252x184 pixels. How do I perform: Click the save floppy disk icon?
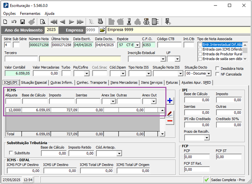(22, 22)
